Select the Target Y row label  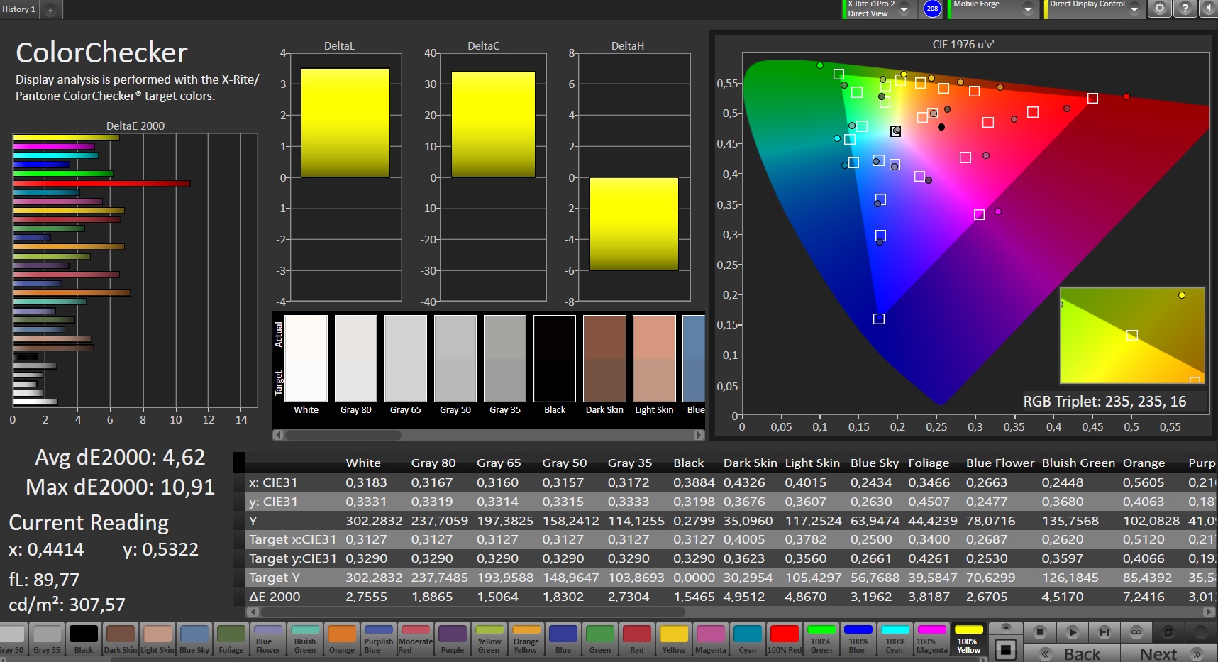tap(274, 578)
